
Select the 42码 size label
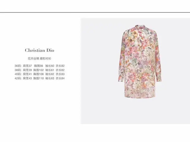18,78
